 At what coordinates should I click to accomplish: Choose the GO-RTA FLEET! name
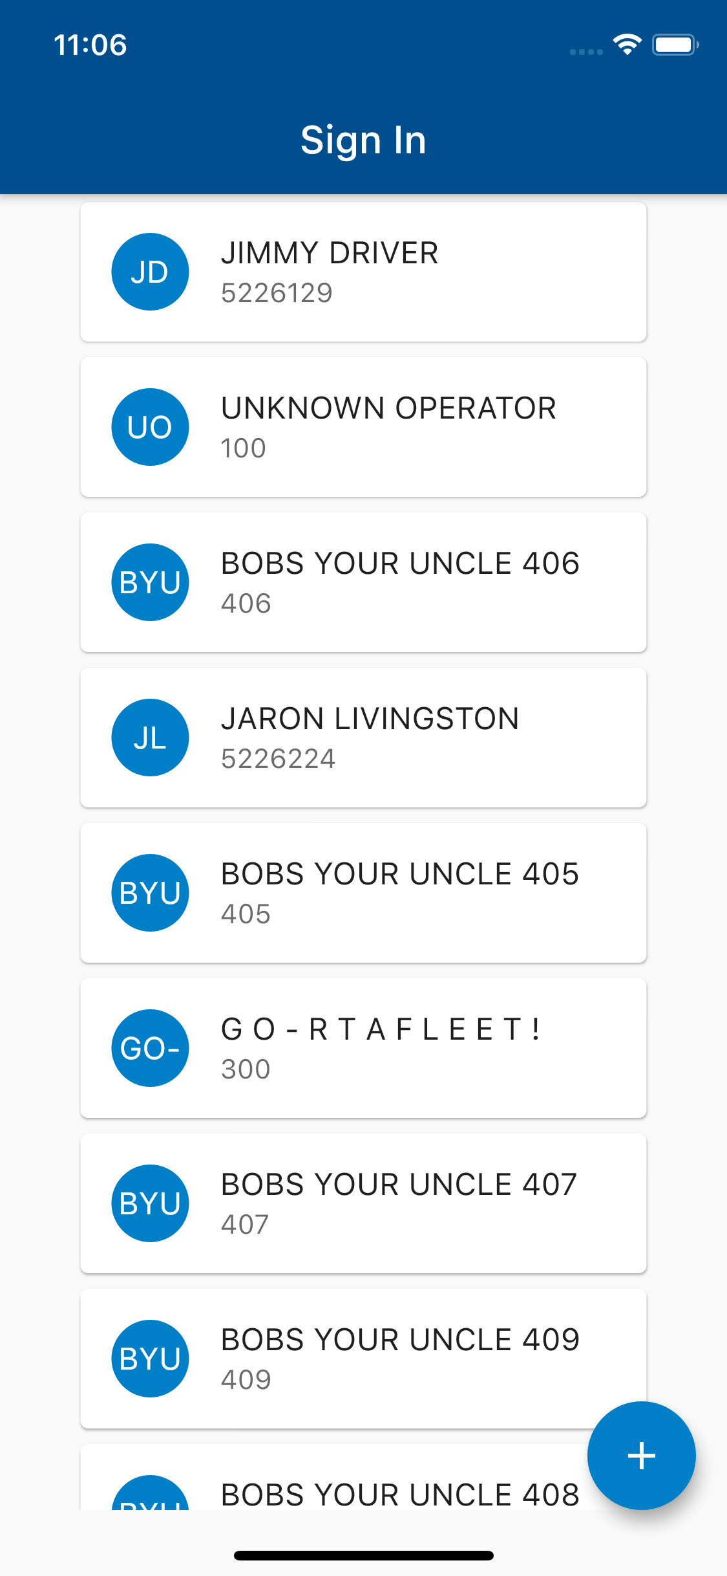tap(381, 1029)
